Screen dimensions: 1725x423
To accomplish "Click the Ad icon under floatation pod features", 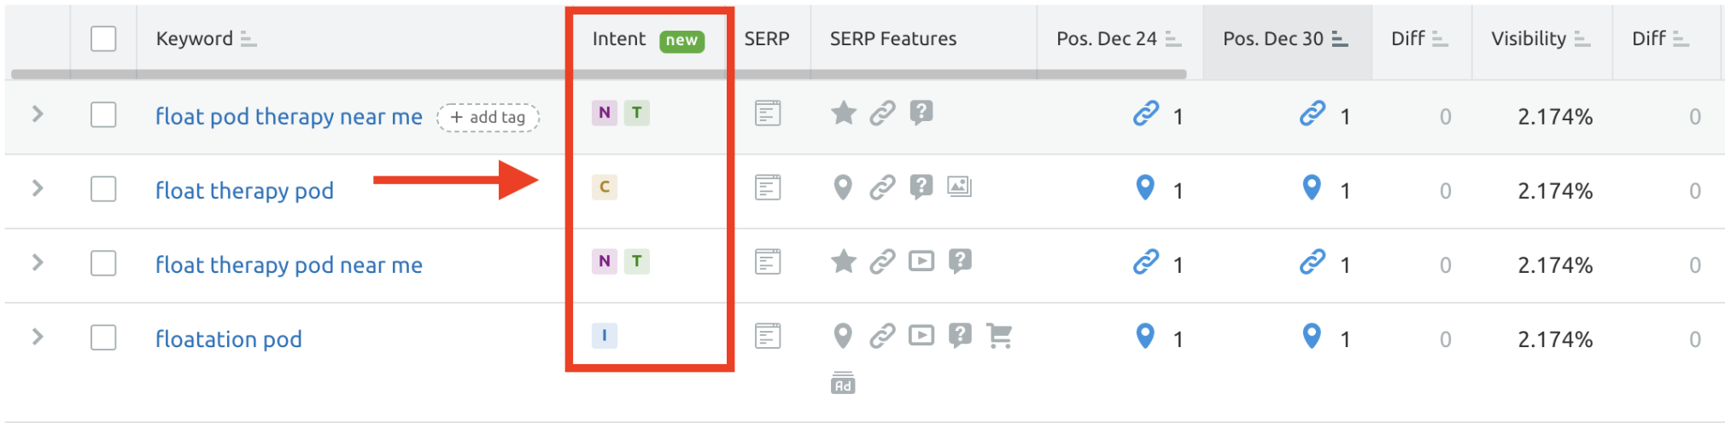I will [x=843, y=383].
